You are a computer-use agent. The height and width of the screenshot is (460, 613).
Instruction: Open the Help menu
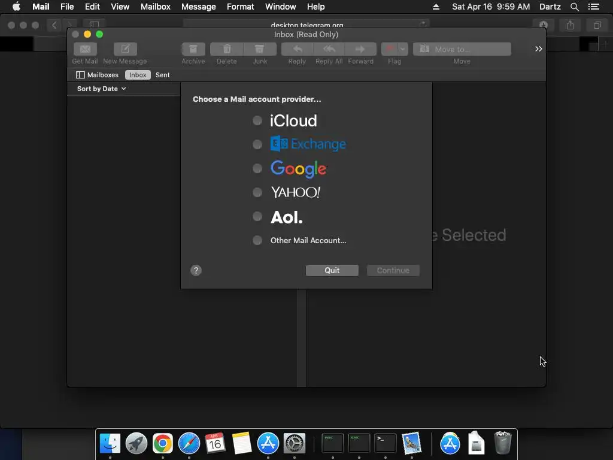point(315,7)
